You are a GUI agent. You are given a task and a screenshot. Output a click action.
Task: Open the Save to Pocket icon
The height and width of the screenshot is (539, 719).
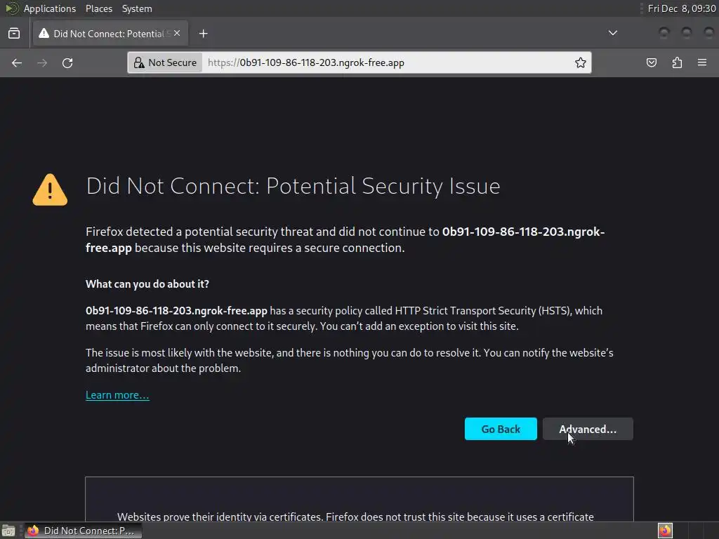click(x=652, y=62)
